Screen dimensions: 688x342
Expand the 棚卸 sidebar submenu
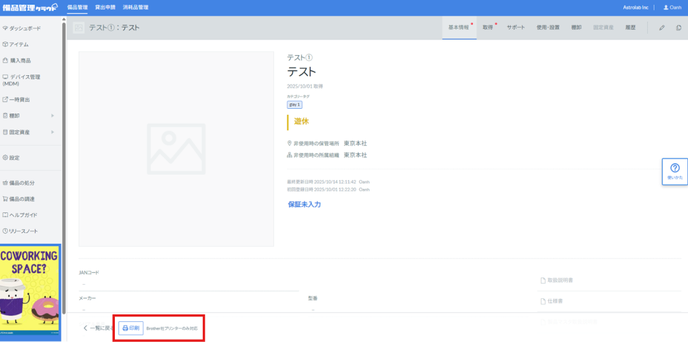[x=52, y=116]
